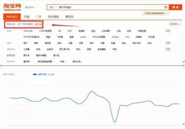Open image search via camera icon
The height and width of the screenshot is (129, 185).
pos(166,7)
